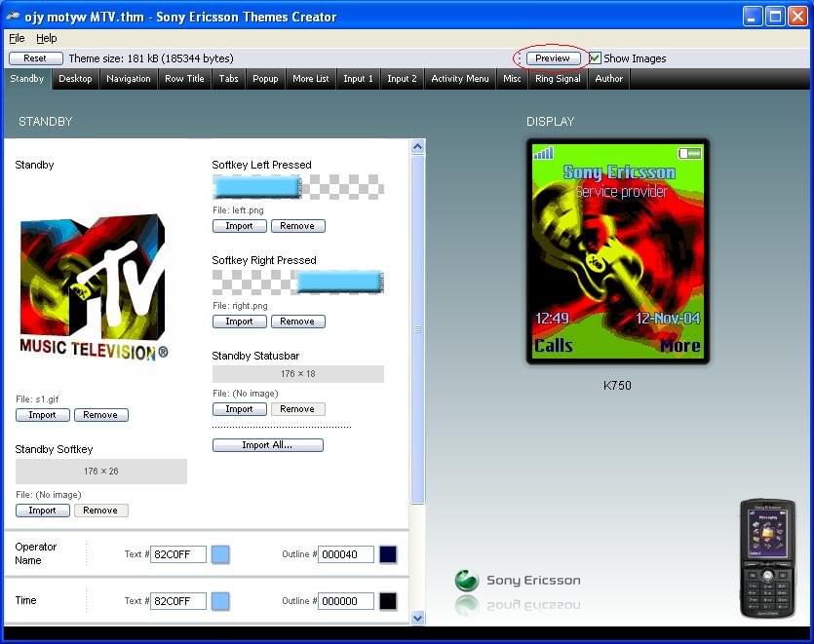Click the Sony Ericsson green logo icon
Image resolution: width=814 pixels, height=644 pixels.
467,581
